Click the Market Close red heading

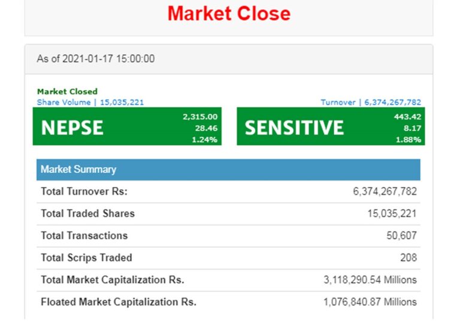[x=229, y=13]
